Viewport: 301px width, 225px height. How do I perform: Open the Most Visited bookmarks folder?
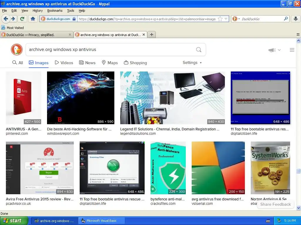13,28
